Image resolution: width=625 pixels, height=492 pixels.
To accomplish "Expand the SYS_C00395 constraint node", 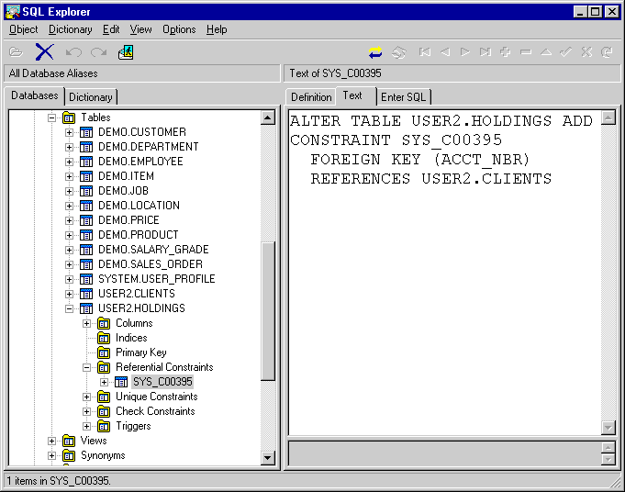I will click(x=104, y=382).
